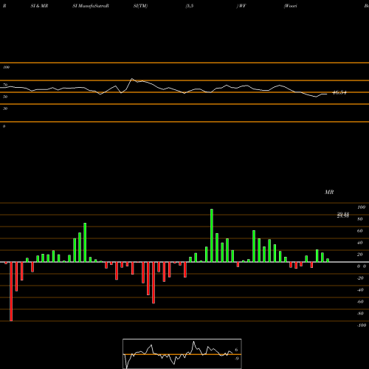Click the "(Woori" header text
This screenshot has height=369, width=369.
(290, 6)
